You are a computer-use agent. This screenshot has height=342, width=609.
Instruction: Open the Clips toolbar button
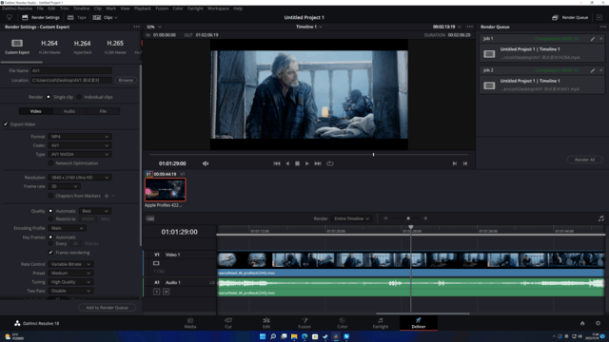tap(105, 17)
